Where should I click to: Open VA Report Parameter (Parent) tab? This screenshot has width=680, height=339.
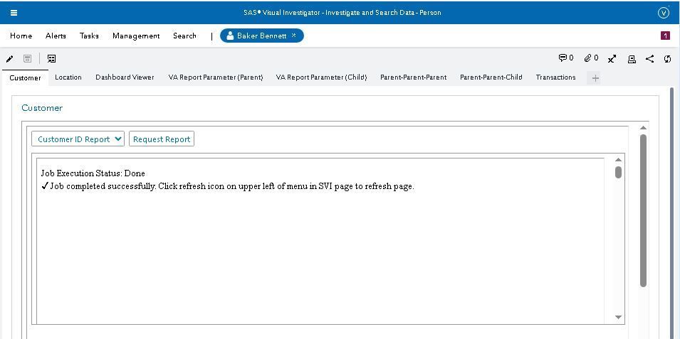216,77
